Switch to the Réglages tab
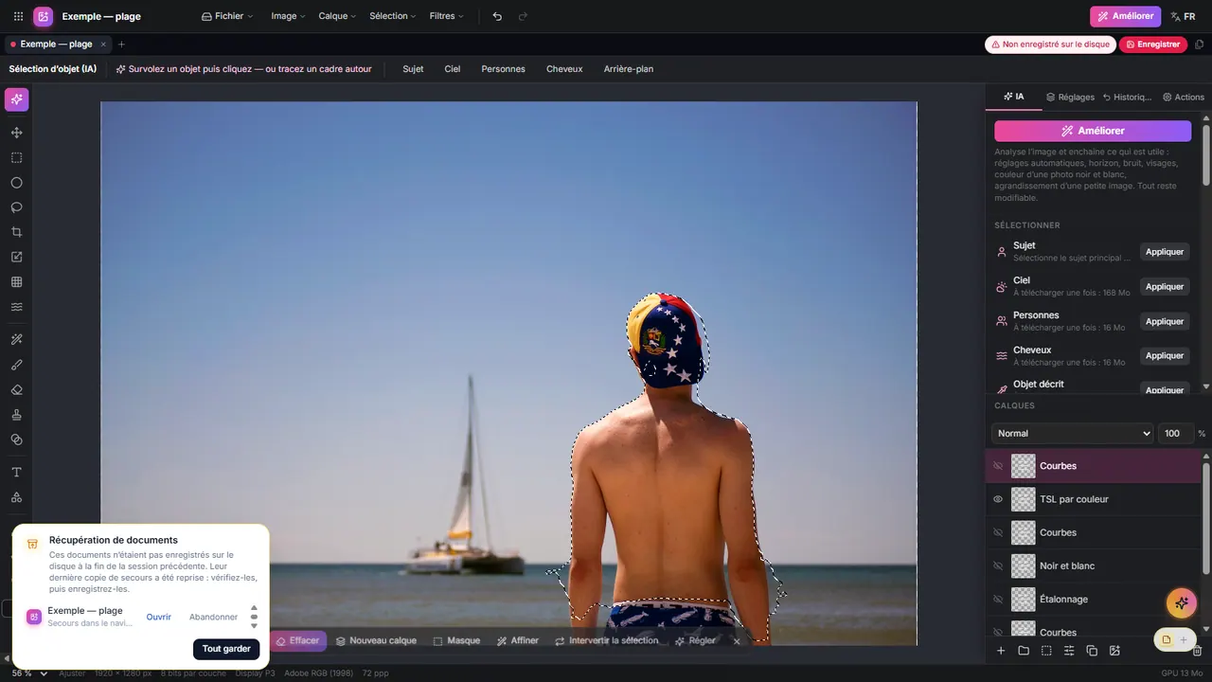Image resolution: width=1212 pixels, height=682 pixels. click(x=1070, y=97)
